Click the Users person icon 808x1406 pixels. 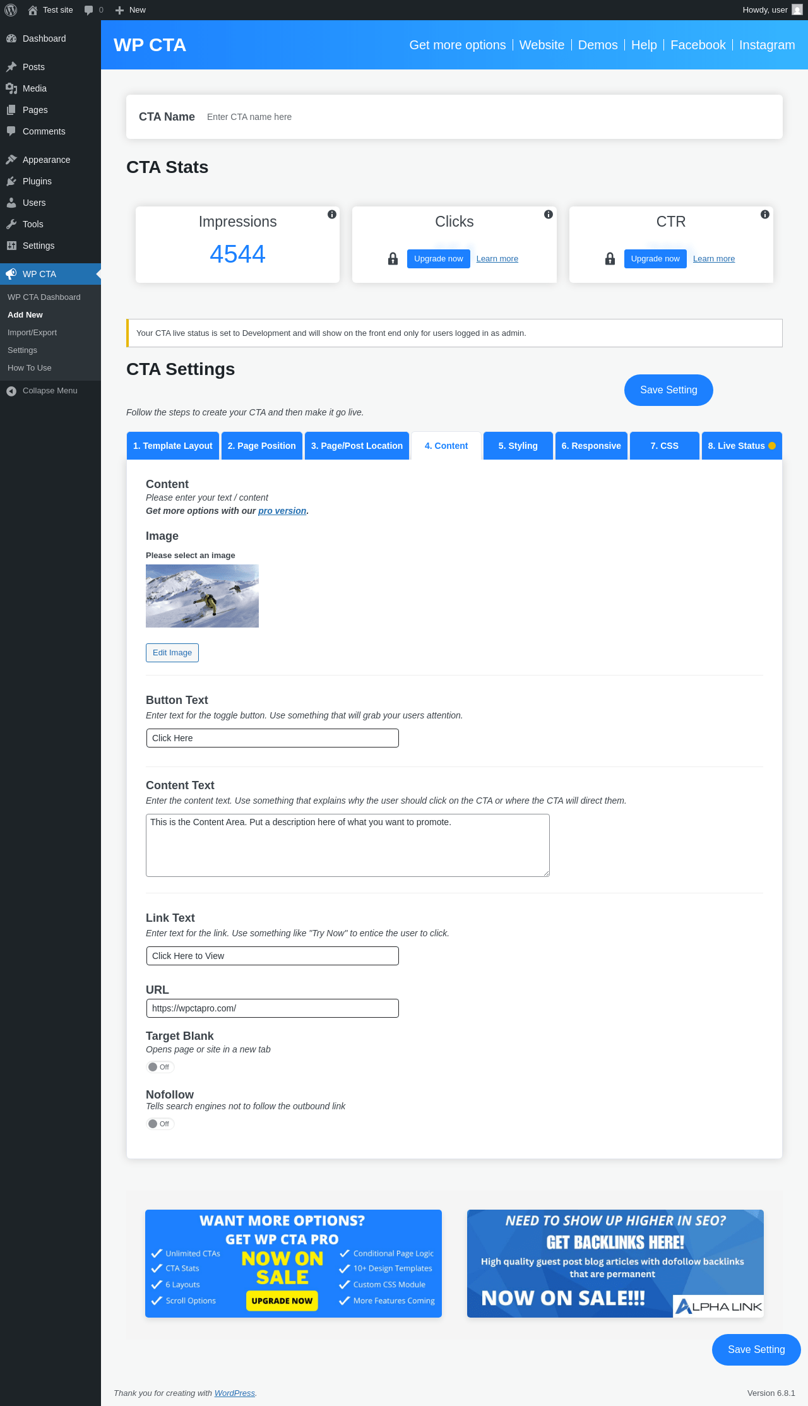coord(11,203)
